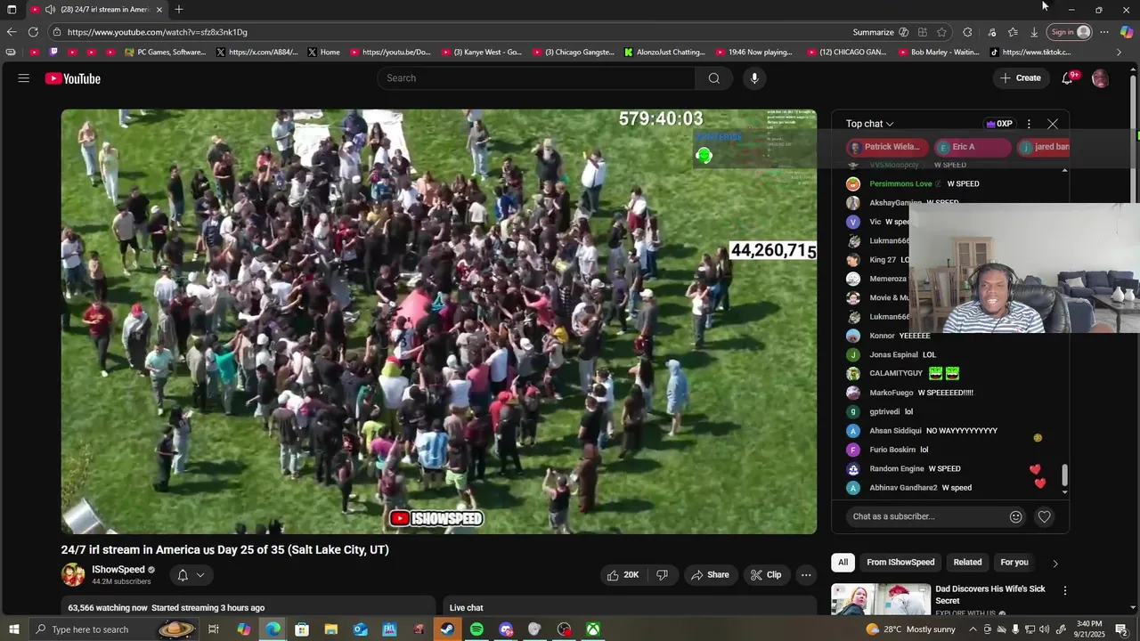Open options for Dad Discovers video
Image resolution: width=1140 pixels, height=641 pixels.
pyautogui.click(x=1064, y=590)
